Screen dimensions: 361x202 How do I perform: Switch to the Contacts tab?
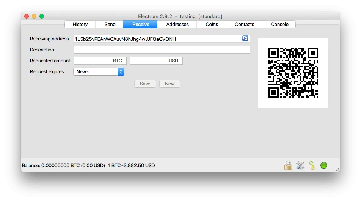point(244,24)
